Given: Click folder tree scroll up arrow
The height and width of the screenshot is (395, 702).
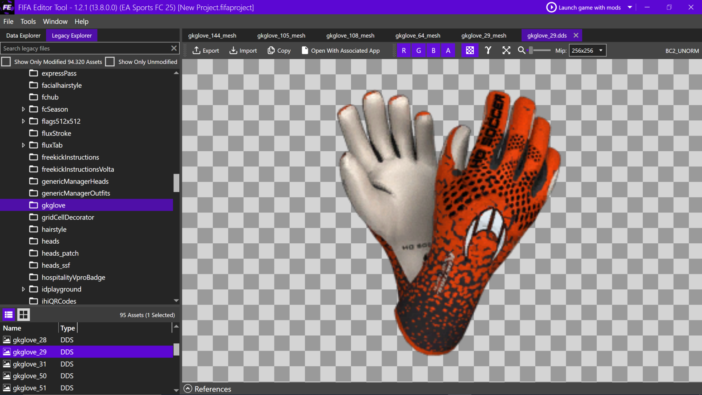Looking at the screenshot, I should [176, 73].
